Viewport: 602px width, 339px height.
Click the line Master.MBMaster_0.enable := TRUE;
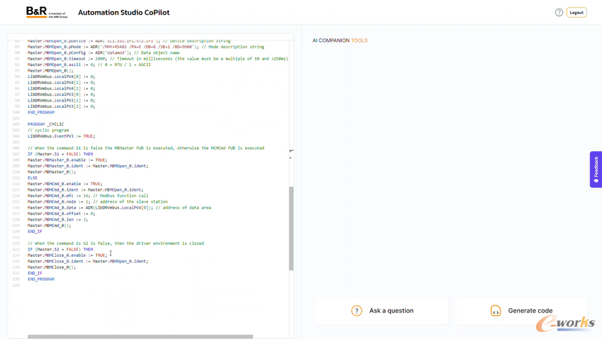pyautogui.click(x=68, y=160)
